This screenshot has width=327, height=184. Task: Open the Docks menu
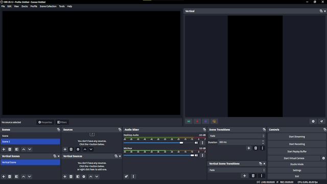(25, 6)
